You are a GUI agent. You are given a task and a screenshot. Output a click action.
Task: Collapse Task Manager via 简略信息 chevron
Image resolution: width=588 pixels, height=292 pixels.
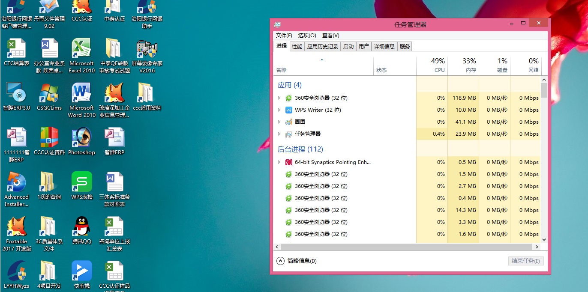281,261
